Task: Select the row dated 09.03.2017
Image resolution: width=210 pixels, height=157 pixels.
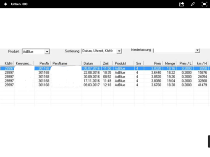Action: [105, 85]
